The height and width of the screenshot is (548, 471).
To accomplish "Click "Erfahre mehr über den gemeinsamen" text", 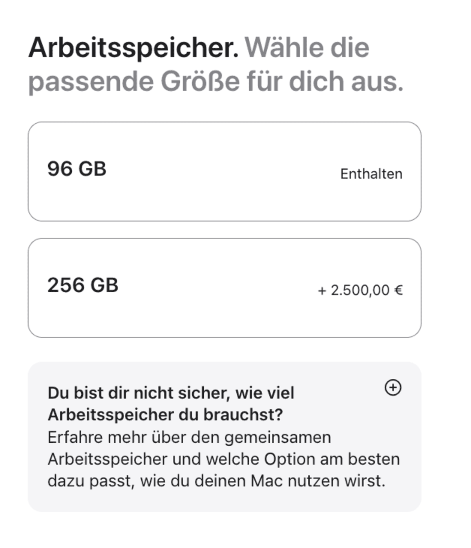I will pos(189,437).
